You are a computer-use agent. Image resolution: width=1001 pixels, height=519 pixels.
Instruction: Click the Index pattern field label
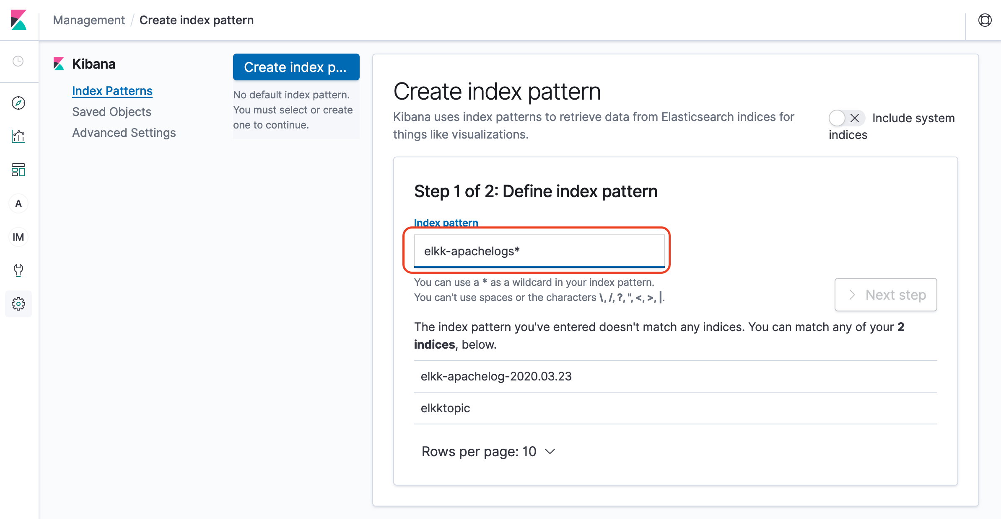point(446,223)
